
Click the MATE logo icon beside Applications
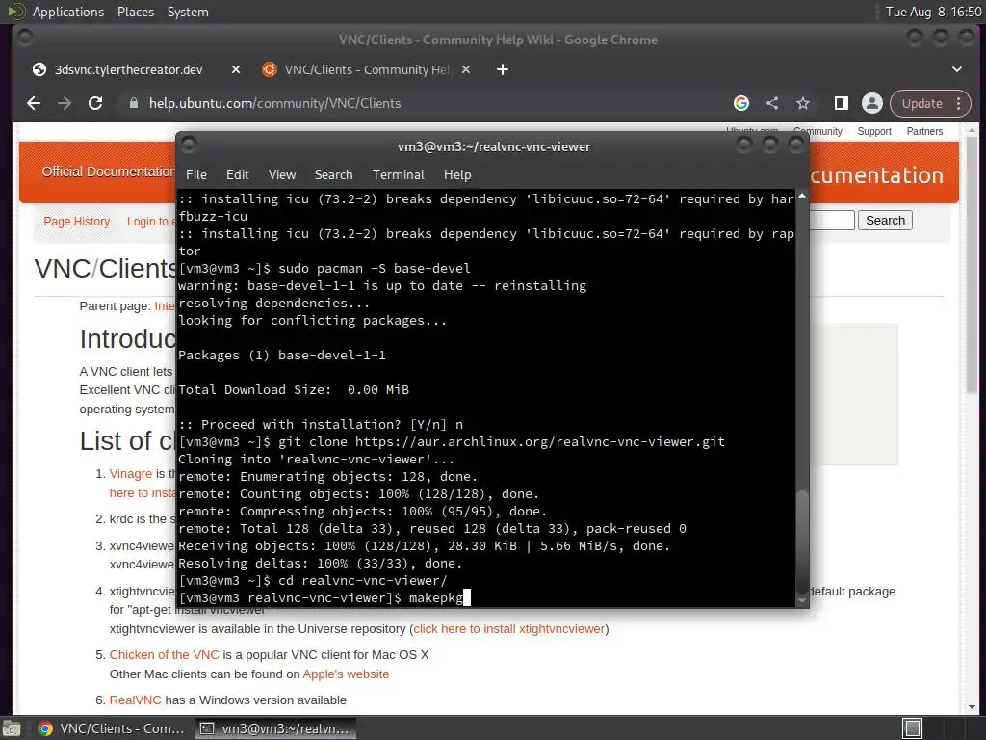click(x=15, y=12)
